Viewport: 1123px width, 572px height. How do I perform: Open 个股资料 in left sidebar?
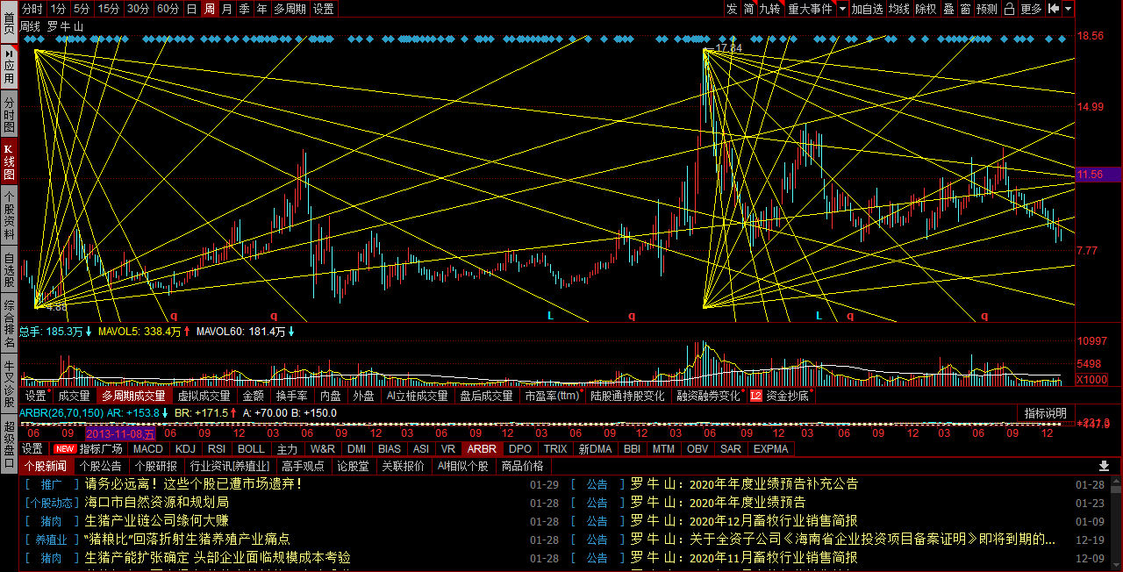click(x=9, y=217)
